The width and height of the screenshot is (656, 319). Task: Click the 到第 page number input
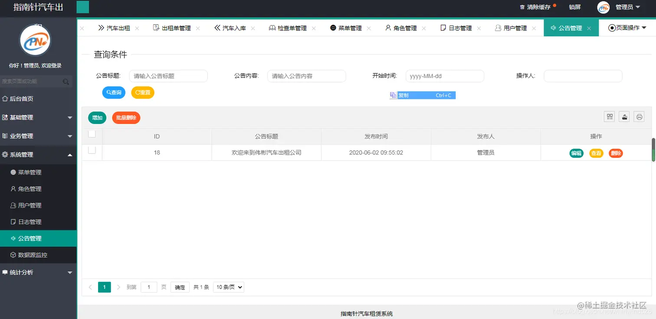[x=149, y=287]
